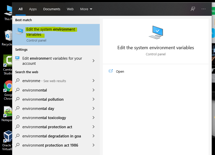Switch to the Documents tab
This screenshot has width=215, height=155.
point(52,9)
